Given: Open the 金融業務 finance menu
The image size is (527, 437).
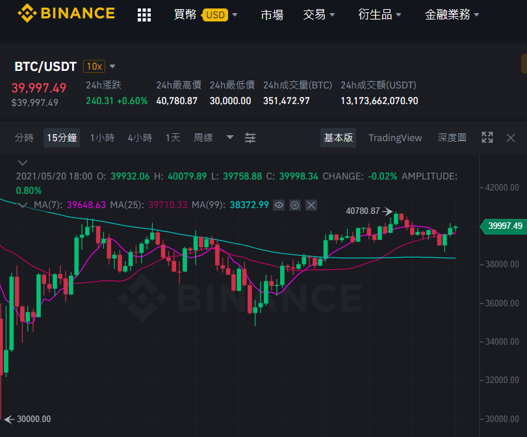Looking at the screenshot, I should [x=447, y=14].
